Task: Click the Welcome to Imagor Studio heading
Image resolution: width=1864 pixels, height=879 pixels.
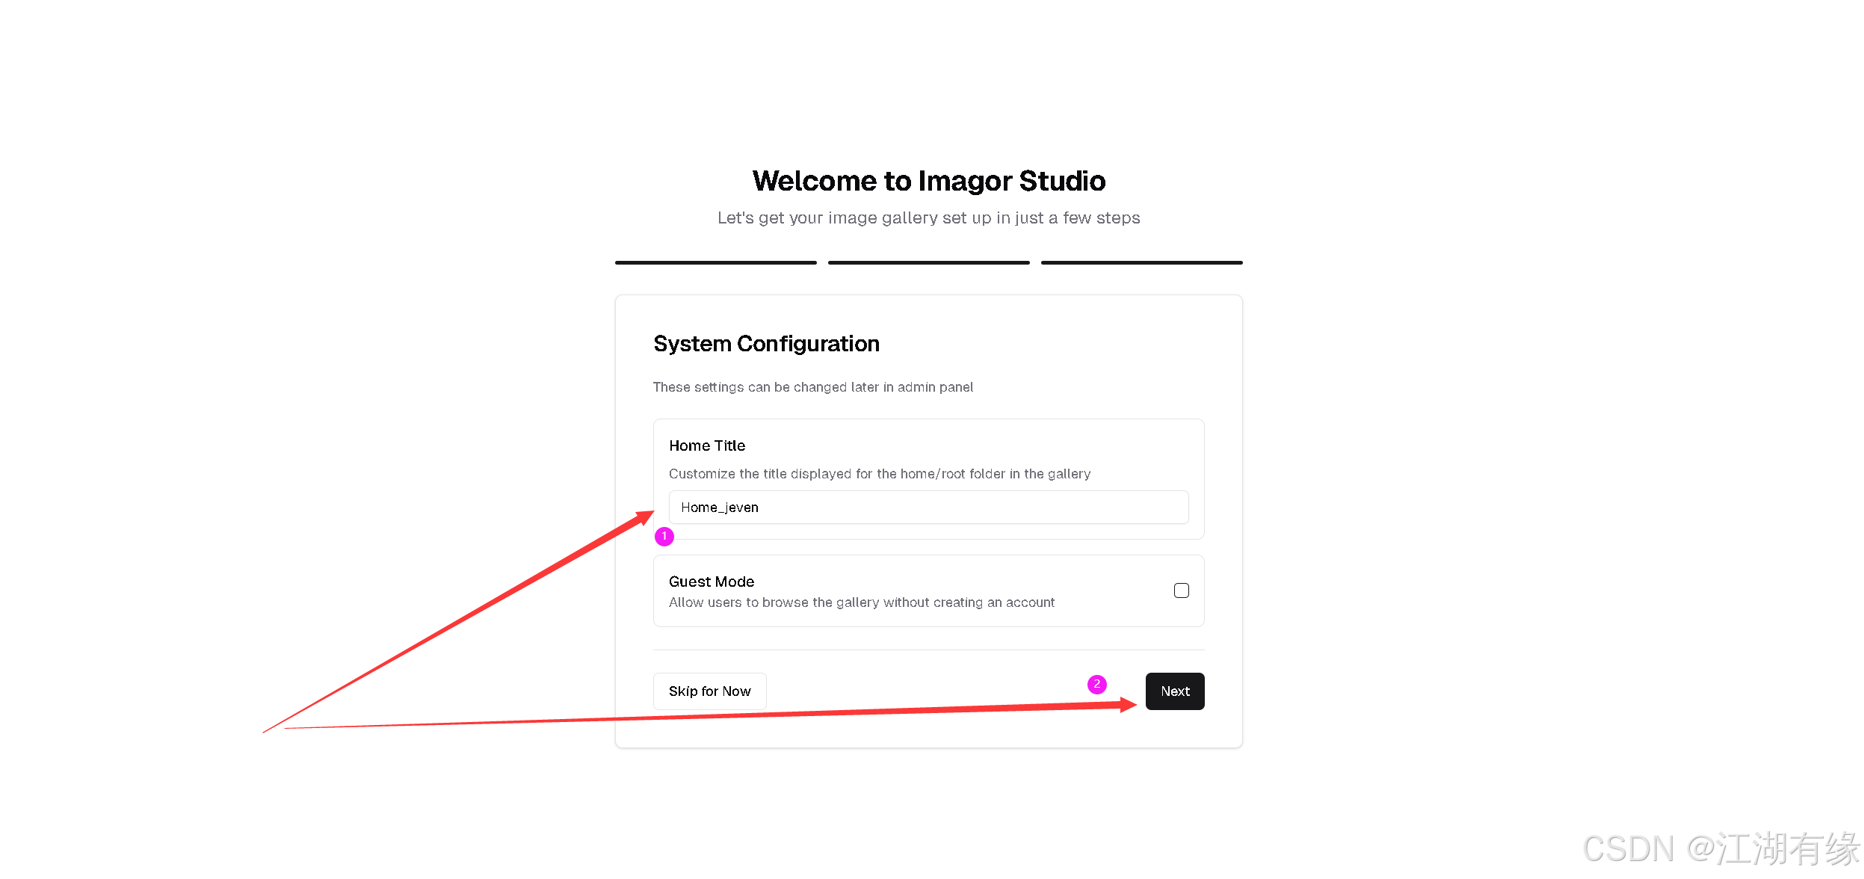Action: tap(928, 181)
